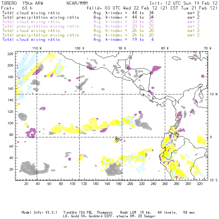This screenshot has width=219, height=219.
Task: Click the olive Total cloud mixing ratio legend
Action: 31,31
